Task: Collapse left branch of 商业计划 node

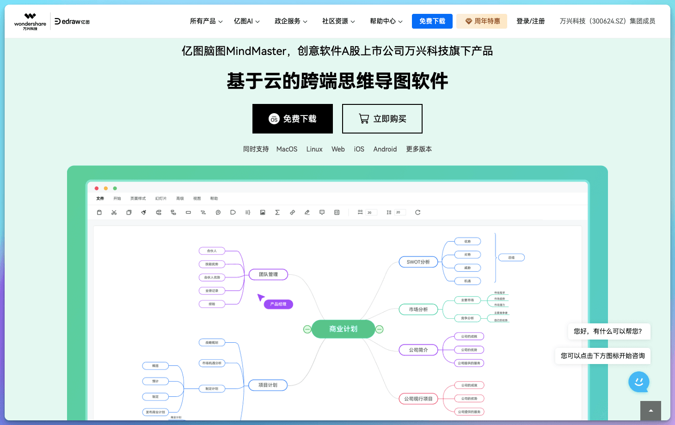Action: pyautogui.click(x=307, y=329)
